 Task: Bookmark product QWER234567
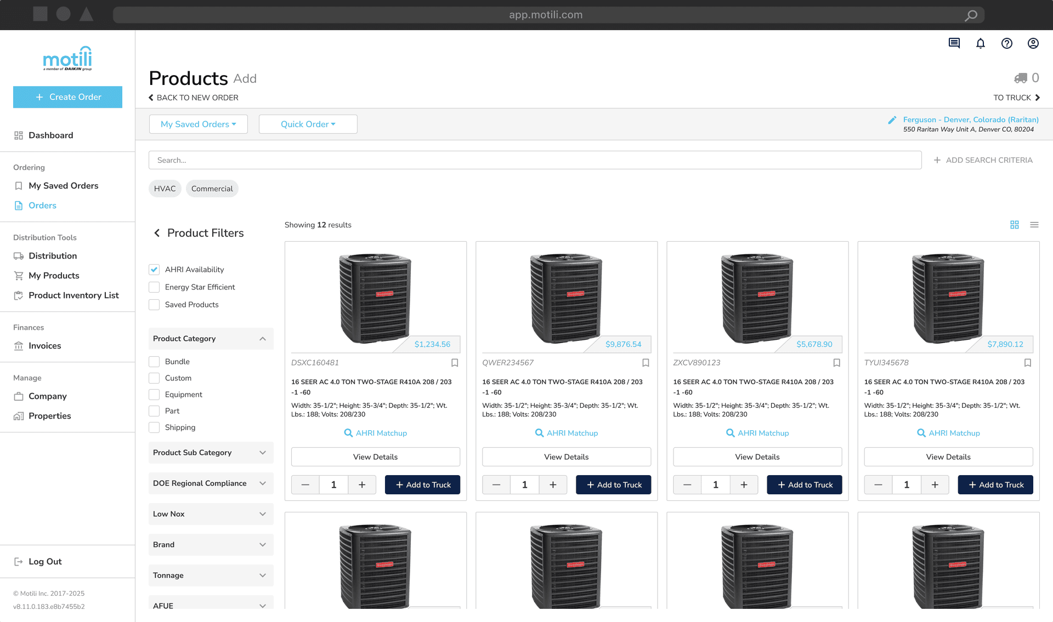(x=646, y=363)
